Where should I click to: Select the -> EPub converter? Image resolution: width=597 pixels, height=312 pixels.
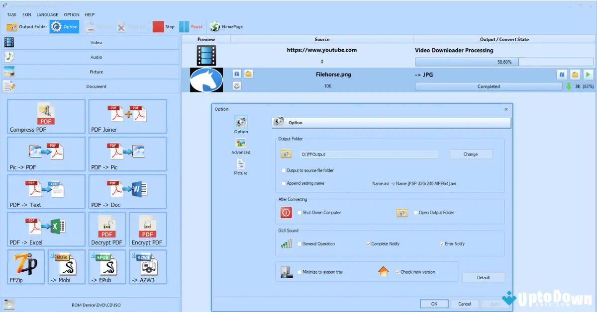coord(106,267)
